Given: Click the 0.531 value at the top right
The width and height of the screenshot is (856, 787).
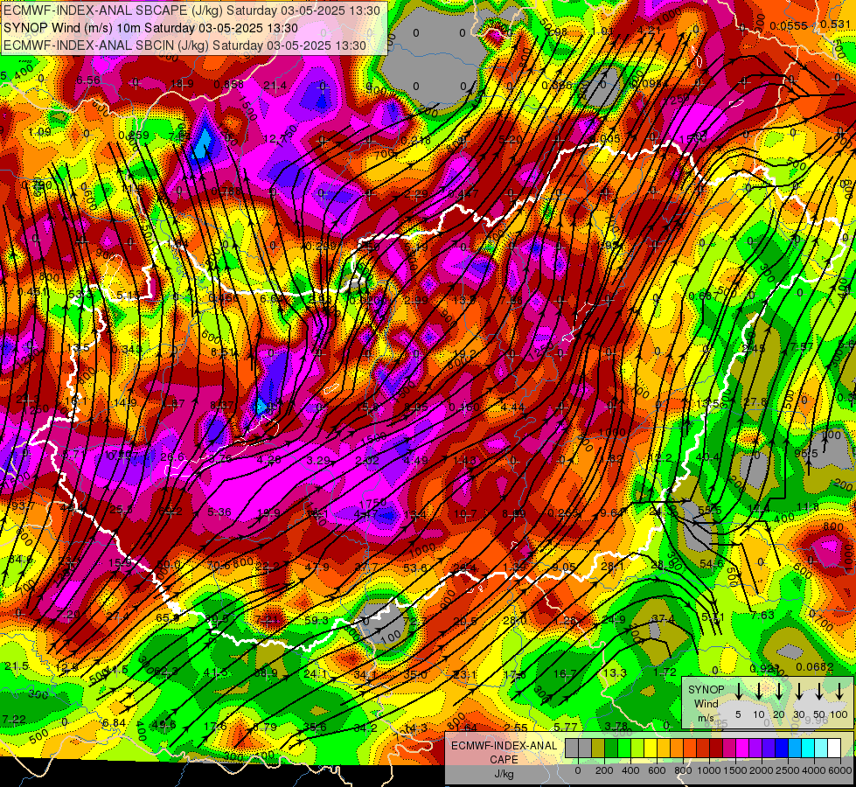Looking at the screenshot, I should click(835, 24).
